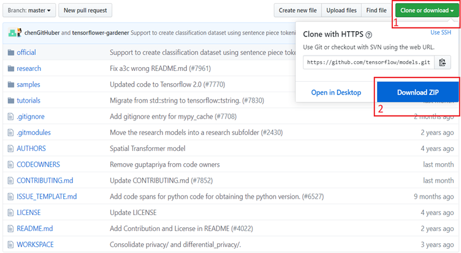Viewport: 461px width, 253px height.
Task: Open commit 'Consolidate privacy/ and differential_privacy/'
Action: pos(175,244)
